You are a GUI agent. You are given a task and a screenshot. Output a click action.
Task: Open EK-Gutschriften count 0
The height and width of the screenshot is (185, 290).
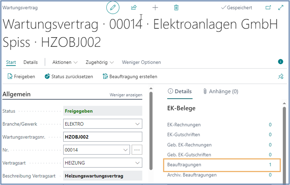(x=270, y=135)
